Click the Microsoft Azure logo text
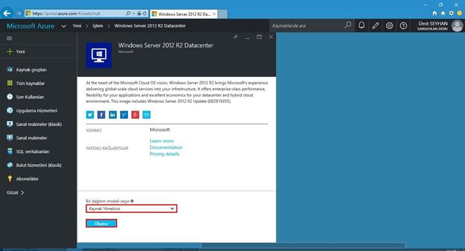This screenshot has height=251, width=465. (x=31, y=26)
